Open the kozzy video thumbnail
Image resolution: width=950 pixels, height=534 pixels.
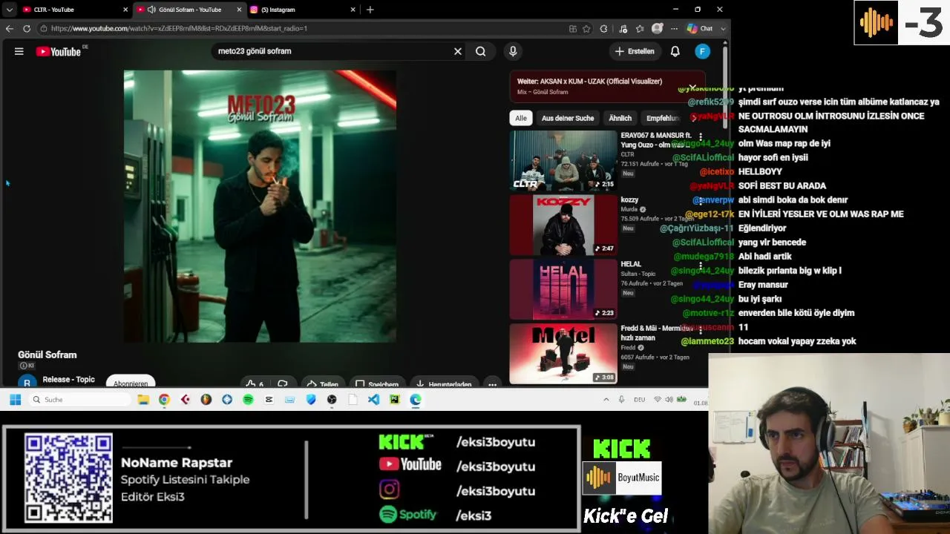point(563,225)
